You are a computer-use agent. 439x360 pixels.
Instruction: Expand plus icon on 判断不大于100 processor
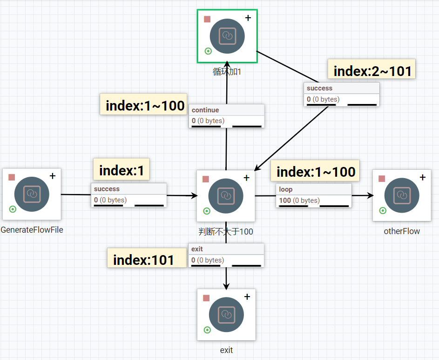point(246,178)
